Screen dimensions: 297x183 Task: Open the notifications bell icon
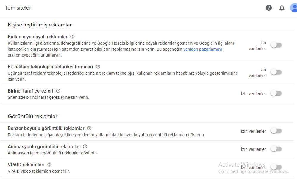[x=282, y=8]
